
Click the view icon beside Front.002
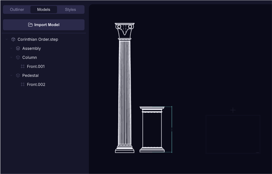23,84
